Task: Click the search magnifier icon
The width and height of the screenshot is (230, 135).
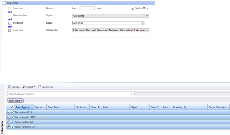Action: pyautogui.click(x=132, y=94)
